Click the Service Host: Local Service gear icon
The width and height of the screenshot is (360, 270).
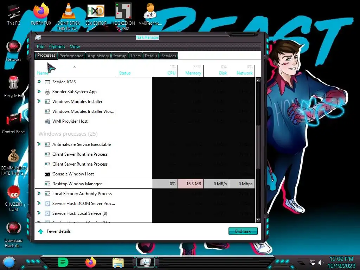(x=47, y=213)
